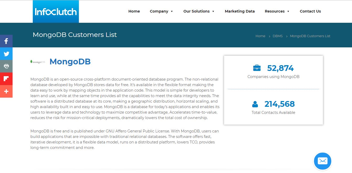Open the Resources menu
Viewport: 352px width, 173px height.
pyautogui.click(x=275, y=11)
